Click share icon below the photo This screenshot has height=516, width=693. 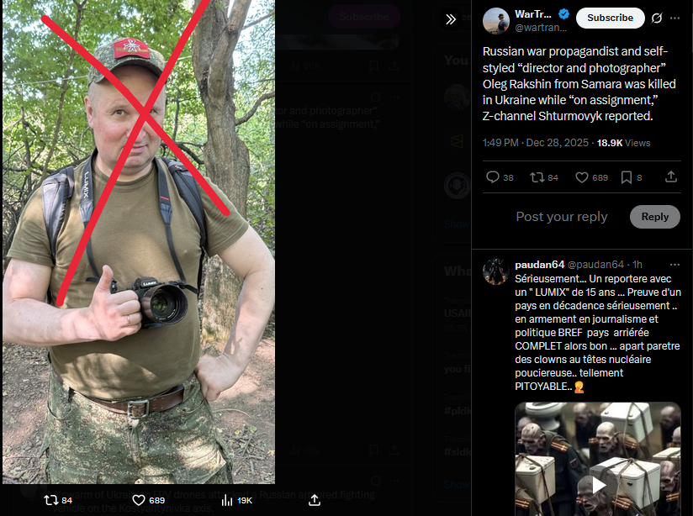tap(315, 500)
